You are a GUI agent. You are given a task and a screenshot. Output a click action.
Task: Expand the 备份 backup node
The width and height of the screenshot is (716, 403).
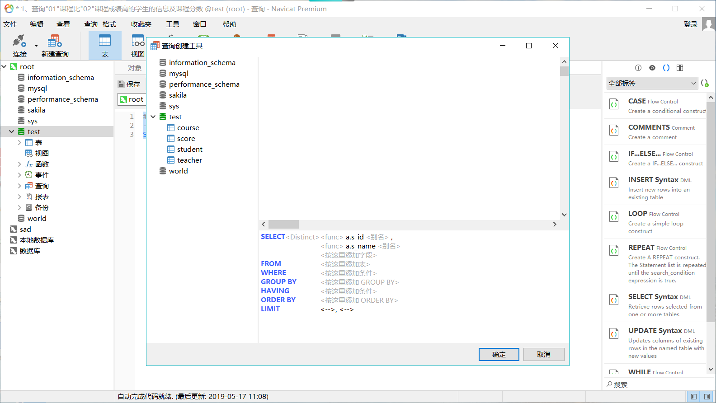click(x=19, y=208)
